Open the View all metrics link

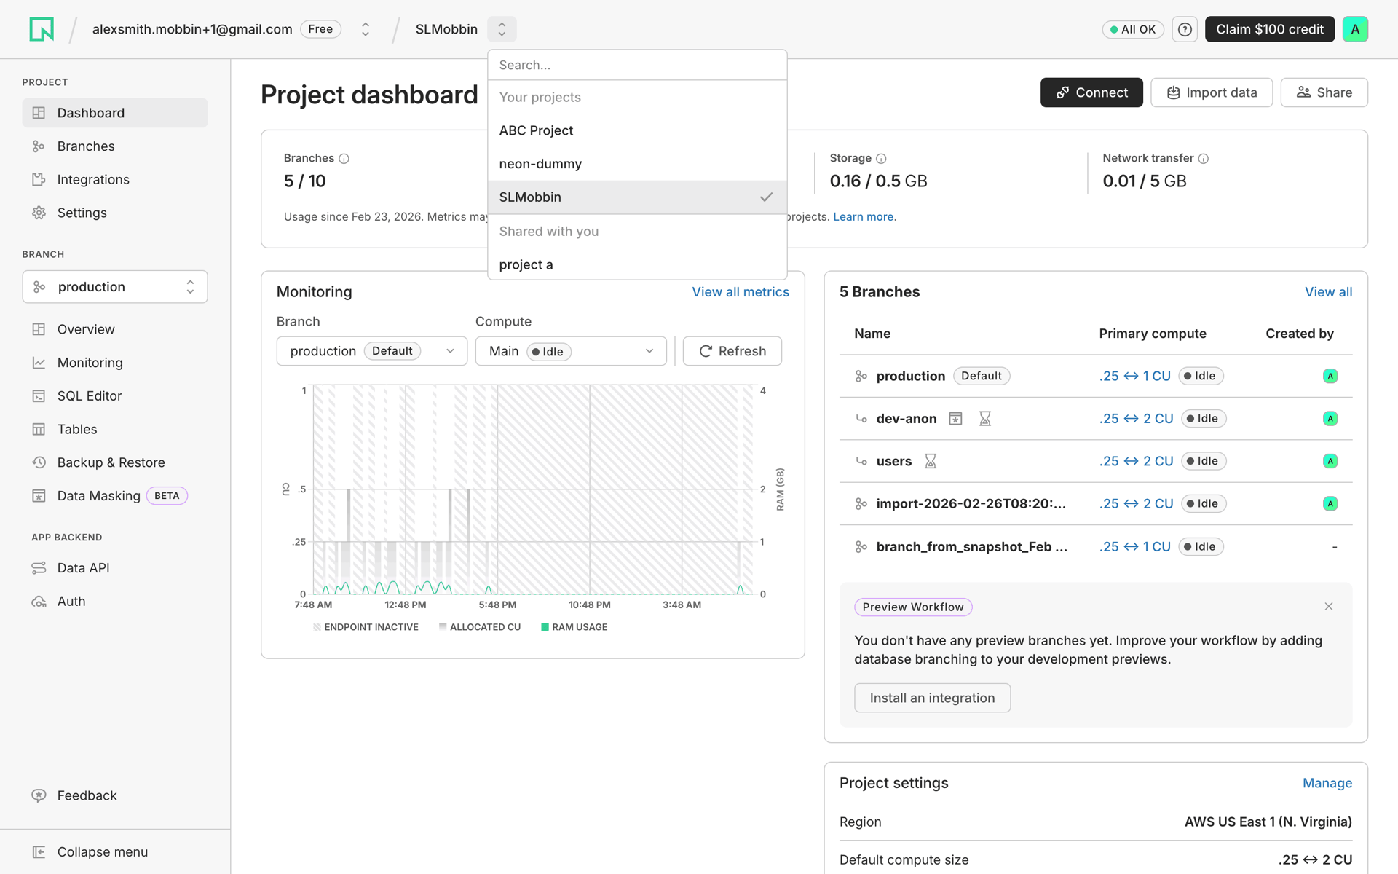pyautogui.click(x=741, y=292)
